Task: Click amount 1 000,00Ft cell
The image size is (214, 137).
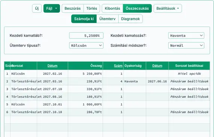Action: pyautogui.click(x=86, y=104)
